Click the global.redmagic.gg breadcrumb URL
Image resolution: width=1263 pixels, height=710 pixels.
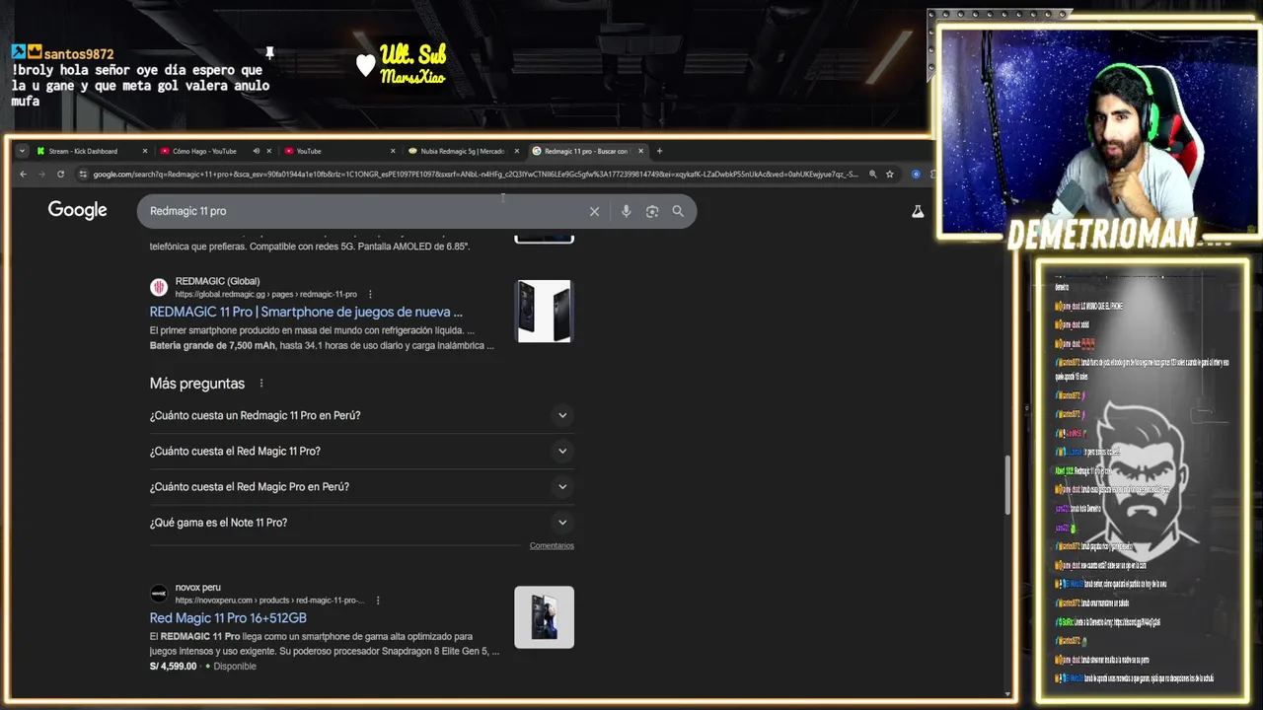pos(265,294)
